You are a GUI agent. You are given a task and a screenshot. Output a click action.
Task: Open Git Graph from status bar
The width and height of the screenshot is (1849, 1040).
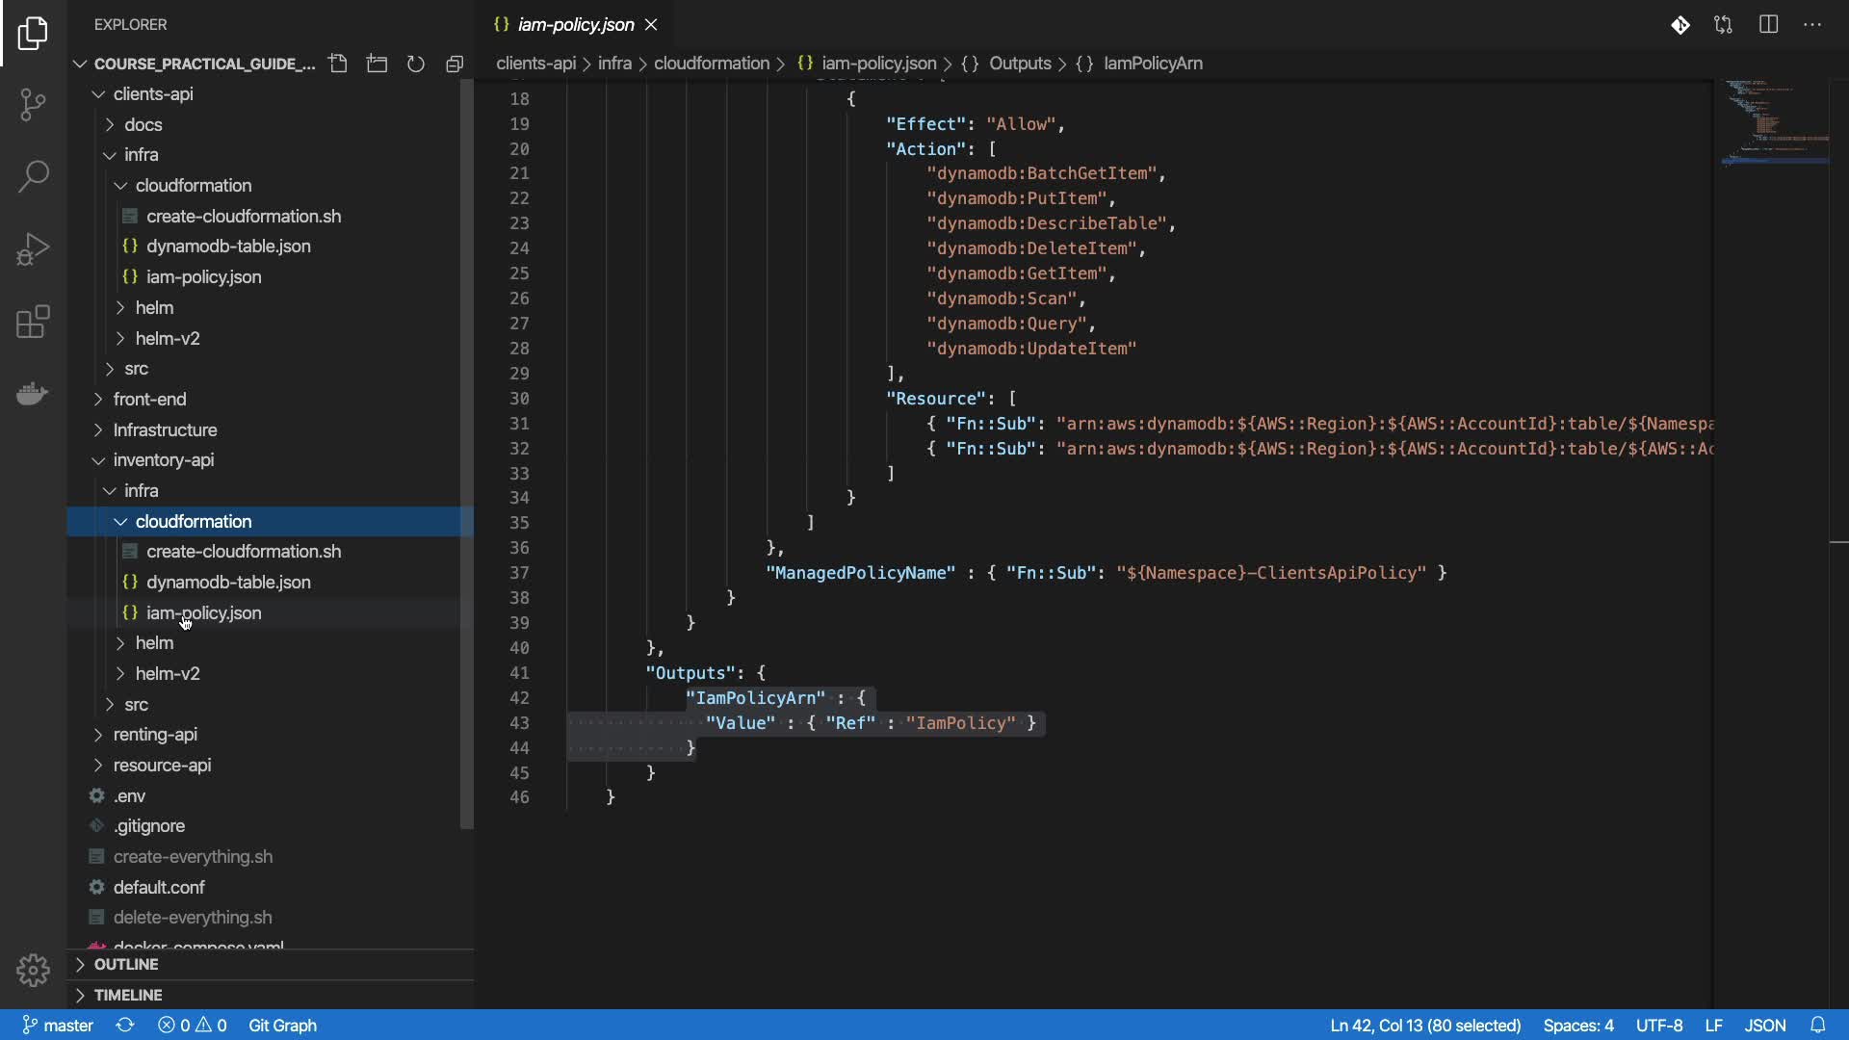coord(282,1026)
